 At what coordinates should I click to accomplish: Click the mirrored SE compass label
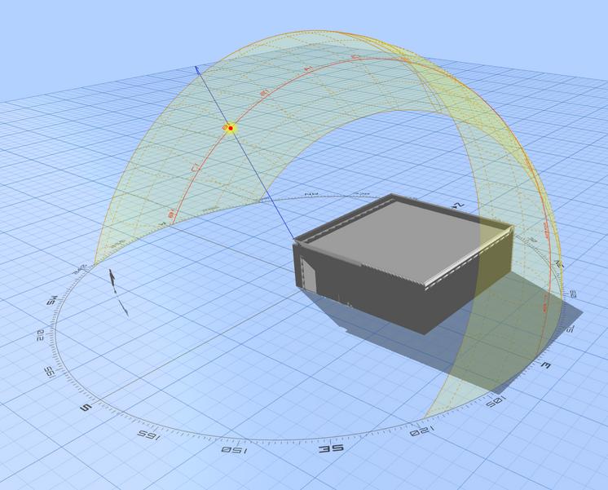pos(332,448)
